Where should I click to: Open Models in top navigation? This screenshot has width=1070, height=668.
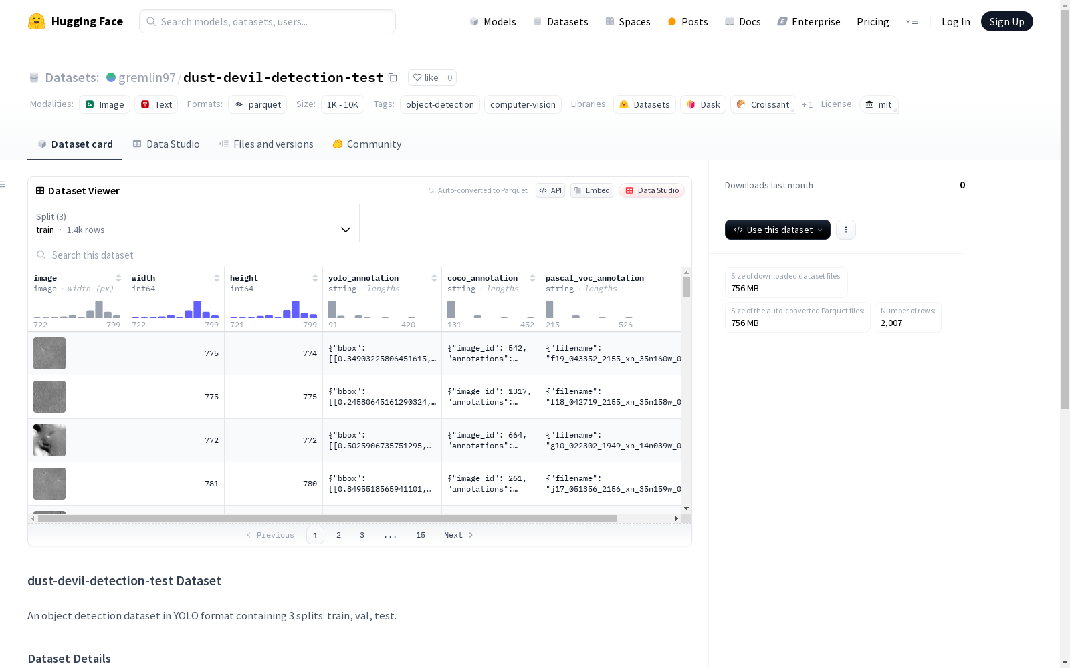(x=493, y=21)
